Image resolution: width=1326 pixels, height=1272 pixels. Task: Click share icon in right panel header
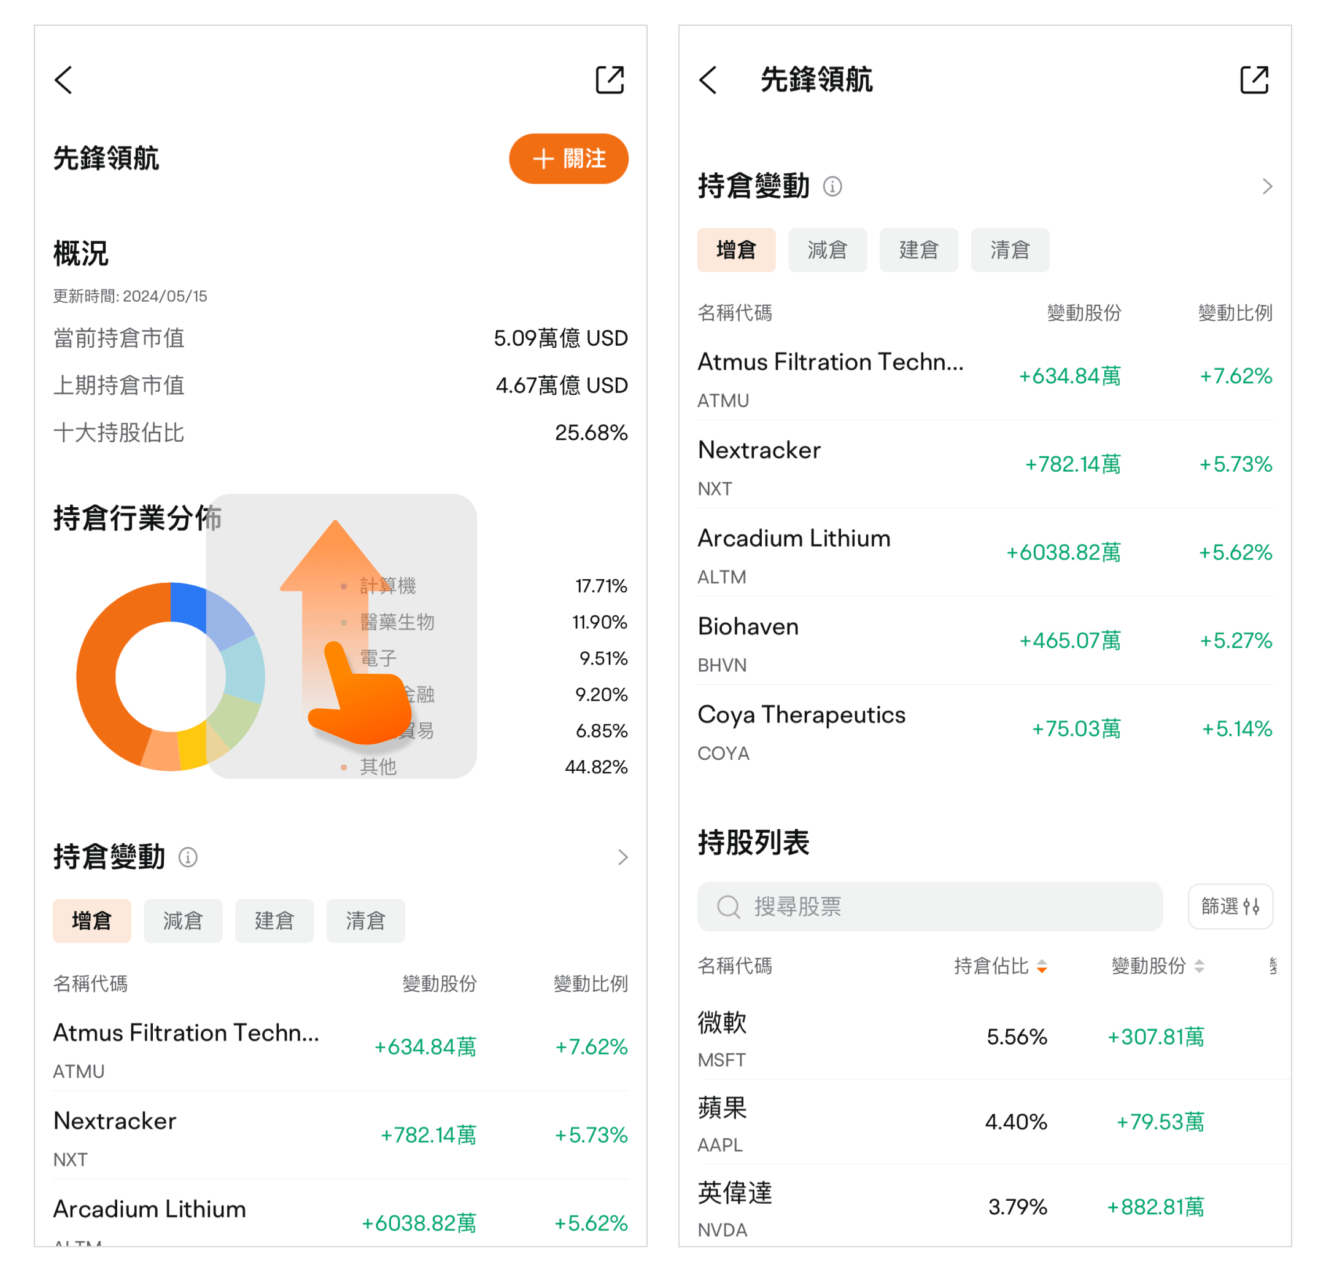pos(1254,80)
